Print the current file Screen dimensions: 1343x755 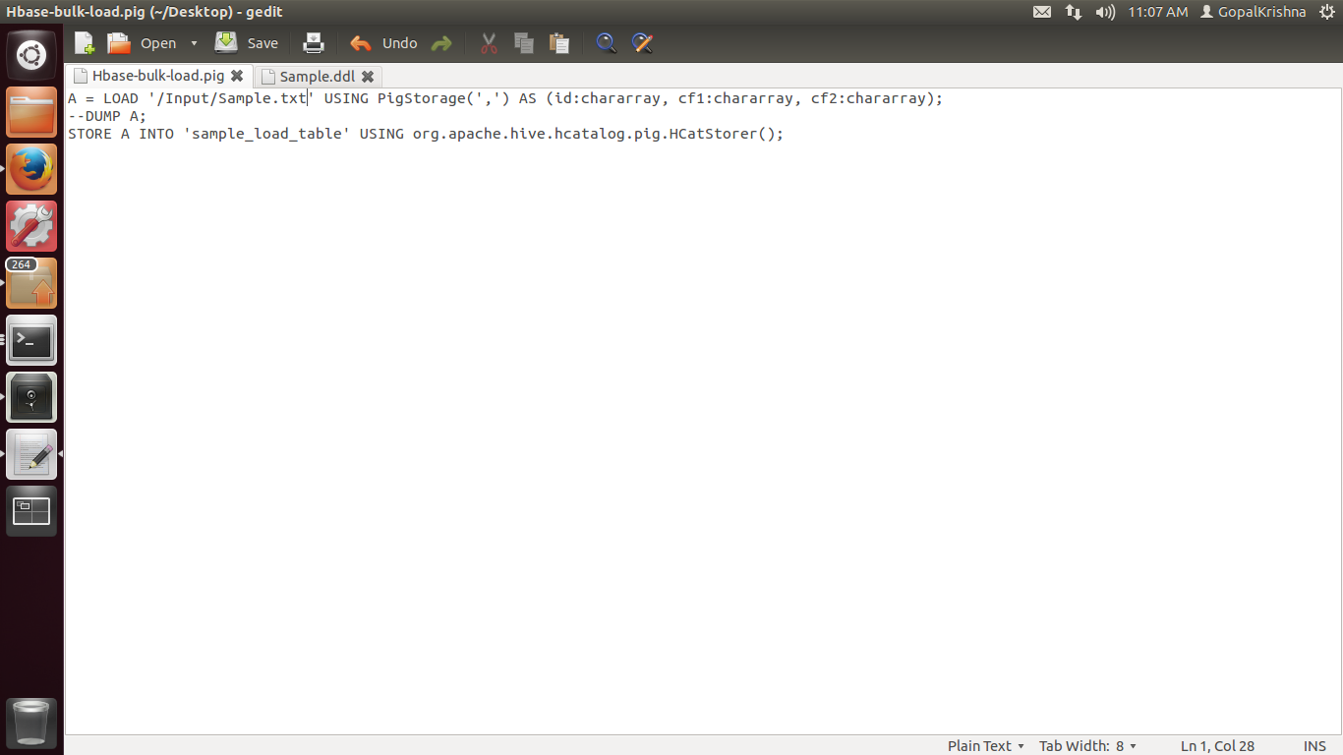313,43
